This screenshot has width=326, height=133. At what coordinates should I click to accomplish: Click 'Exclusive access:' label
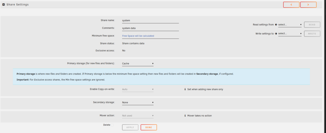coord(105,51)
